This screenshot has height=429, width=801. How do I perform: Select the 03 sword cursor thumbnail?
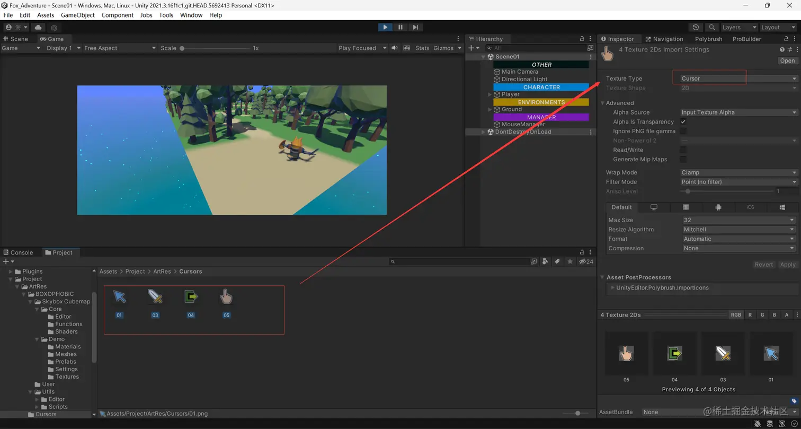tap(155, 297)
